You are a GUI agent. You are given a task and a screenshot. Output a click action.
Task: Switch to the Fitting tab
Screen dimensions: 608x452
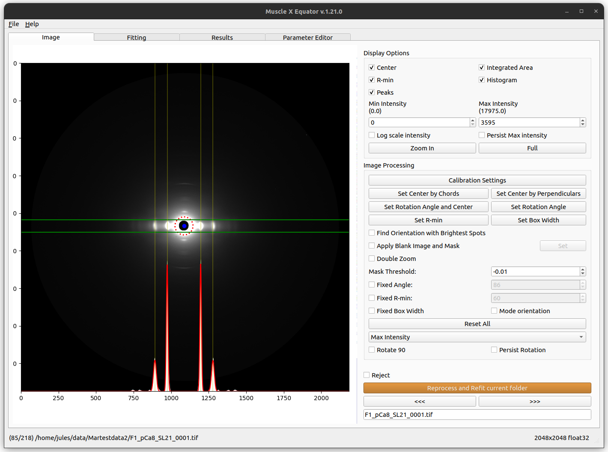(137, 38)
